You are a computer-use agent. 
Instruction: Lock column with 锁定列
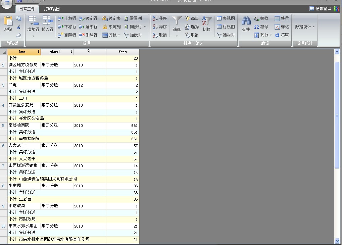111,27
